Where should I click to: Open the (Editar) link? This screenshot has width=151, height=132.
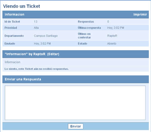[53, 54]
